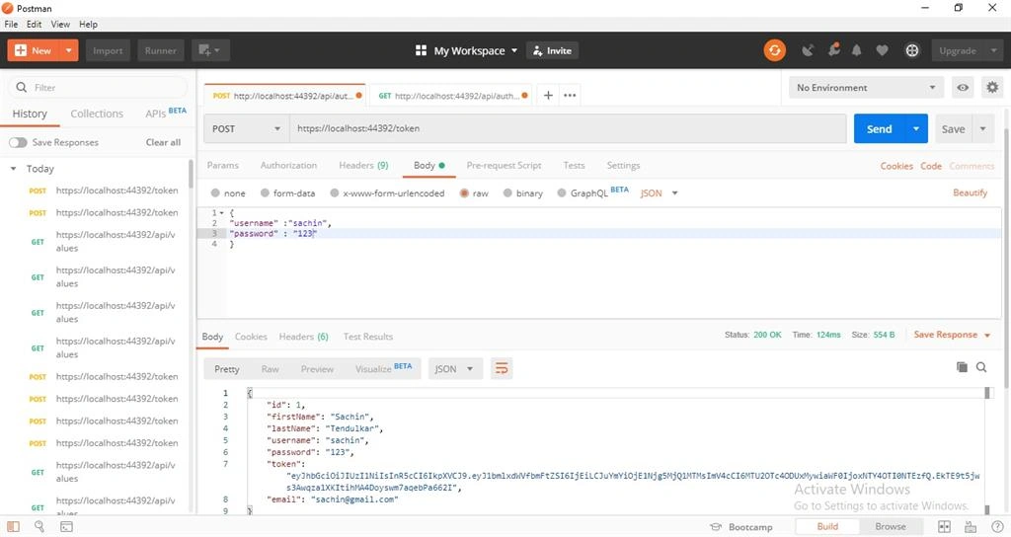Image resolution: width=1011 pixels, height=537 pixels.
Task: Add a new request tab with plus
Action: (x=547, y=96)
